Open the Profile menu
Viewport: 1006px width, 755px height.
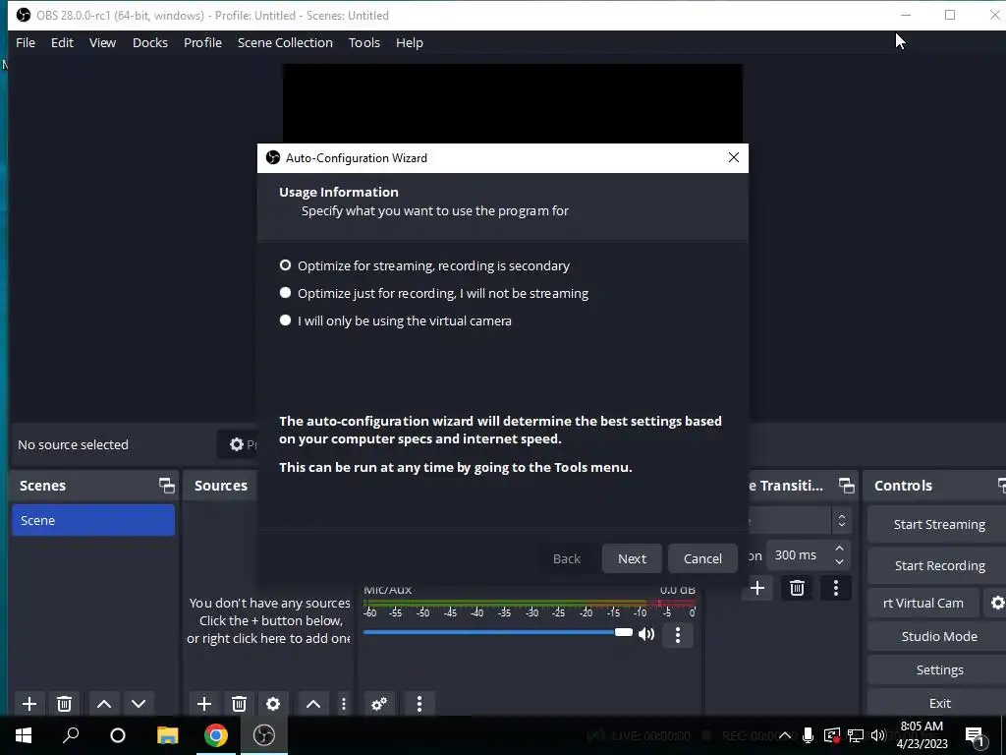click(x=202, y=42)
